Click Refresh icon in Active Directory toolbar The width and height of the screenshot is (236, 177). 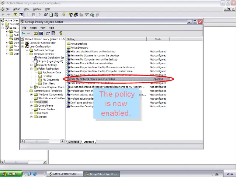point(51,15)
